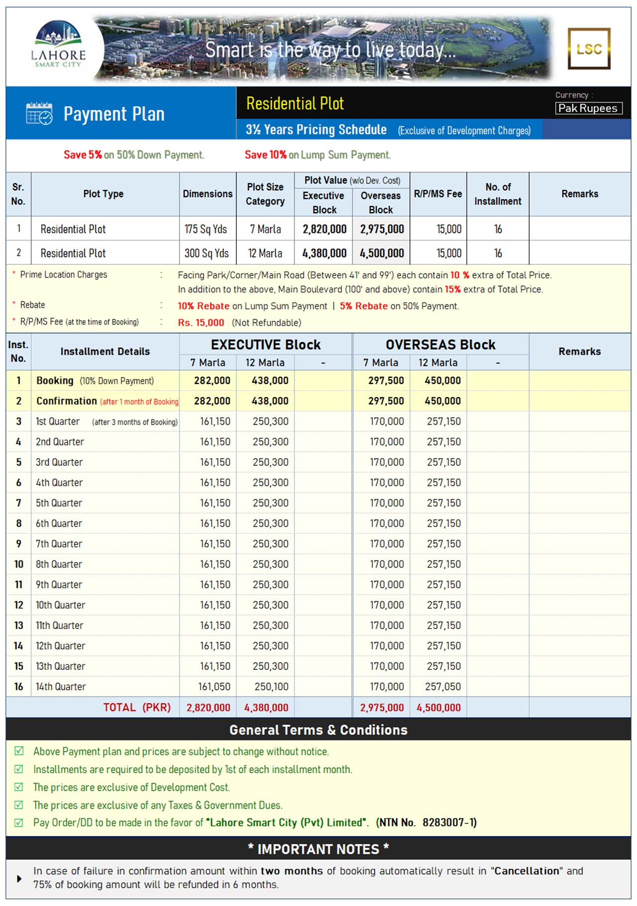Click the calendar icon beside Payment Plan

point(39,114)
